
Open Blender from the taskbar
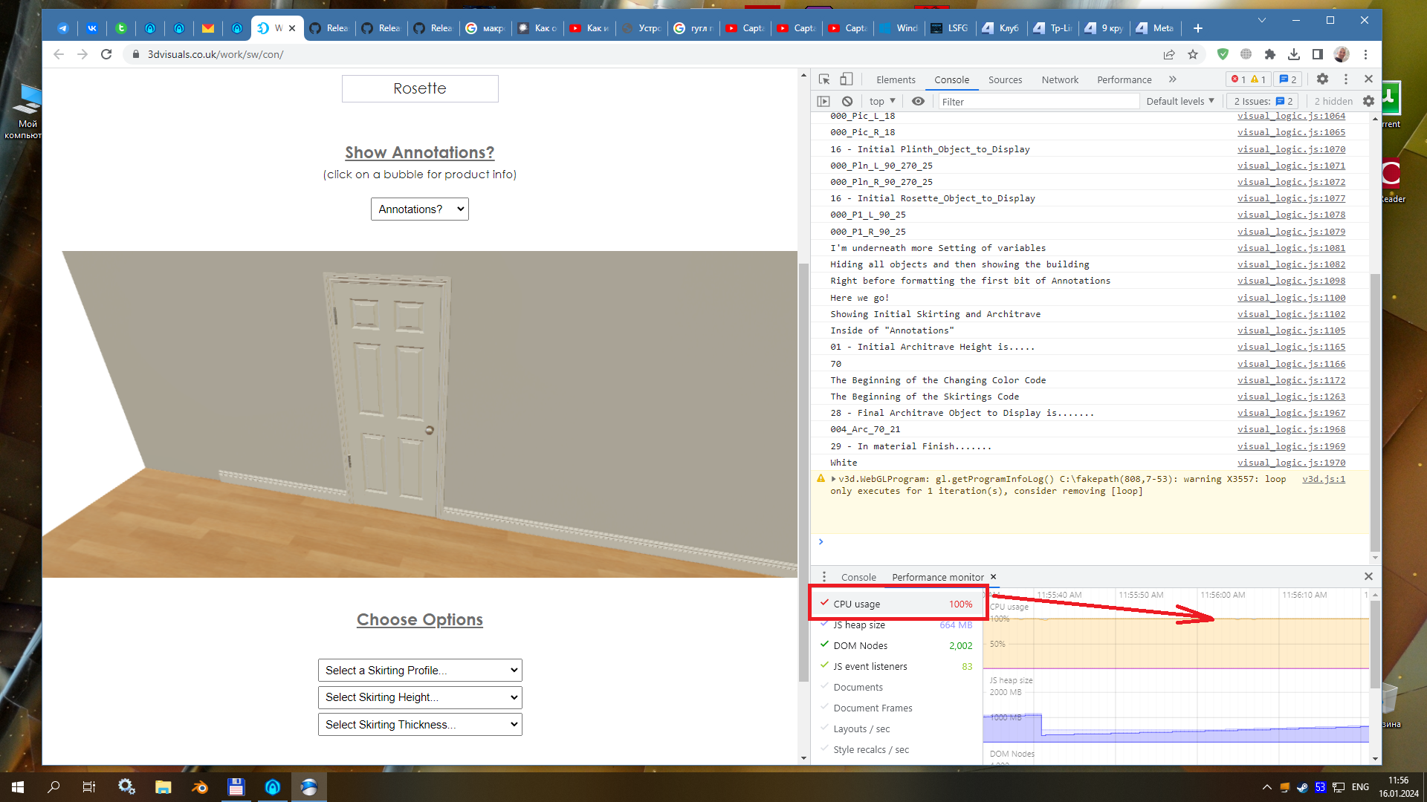[x=200, y=787]
